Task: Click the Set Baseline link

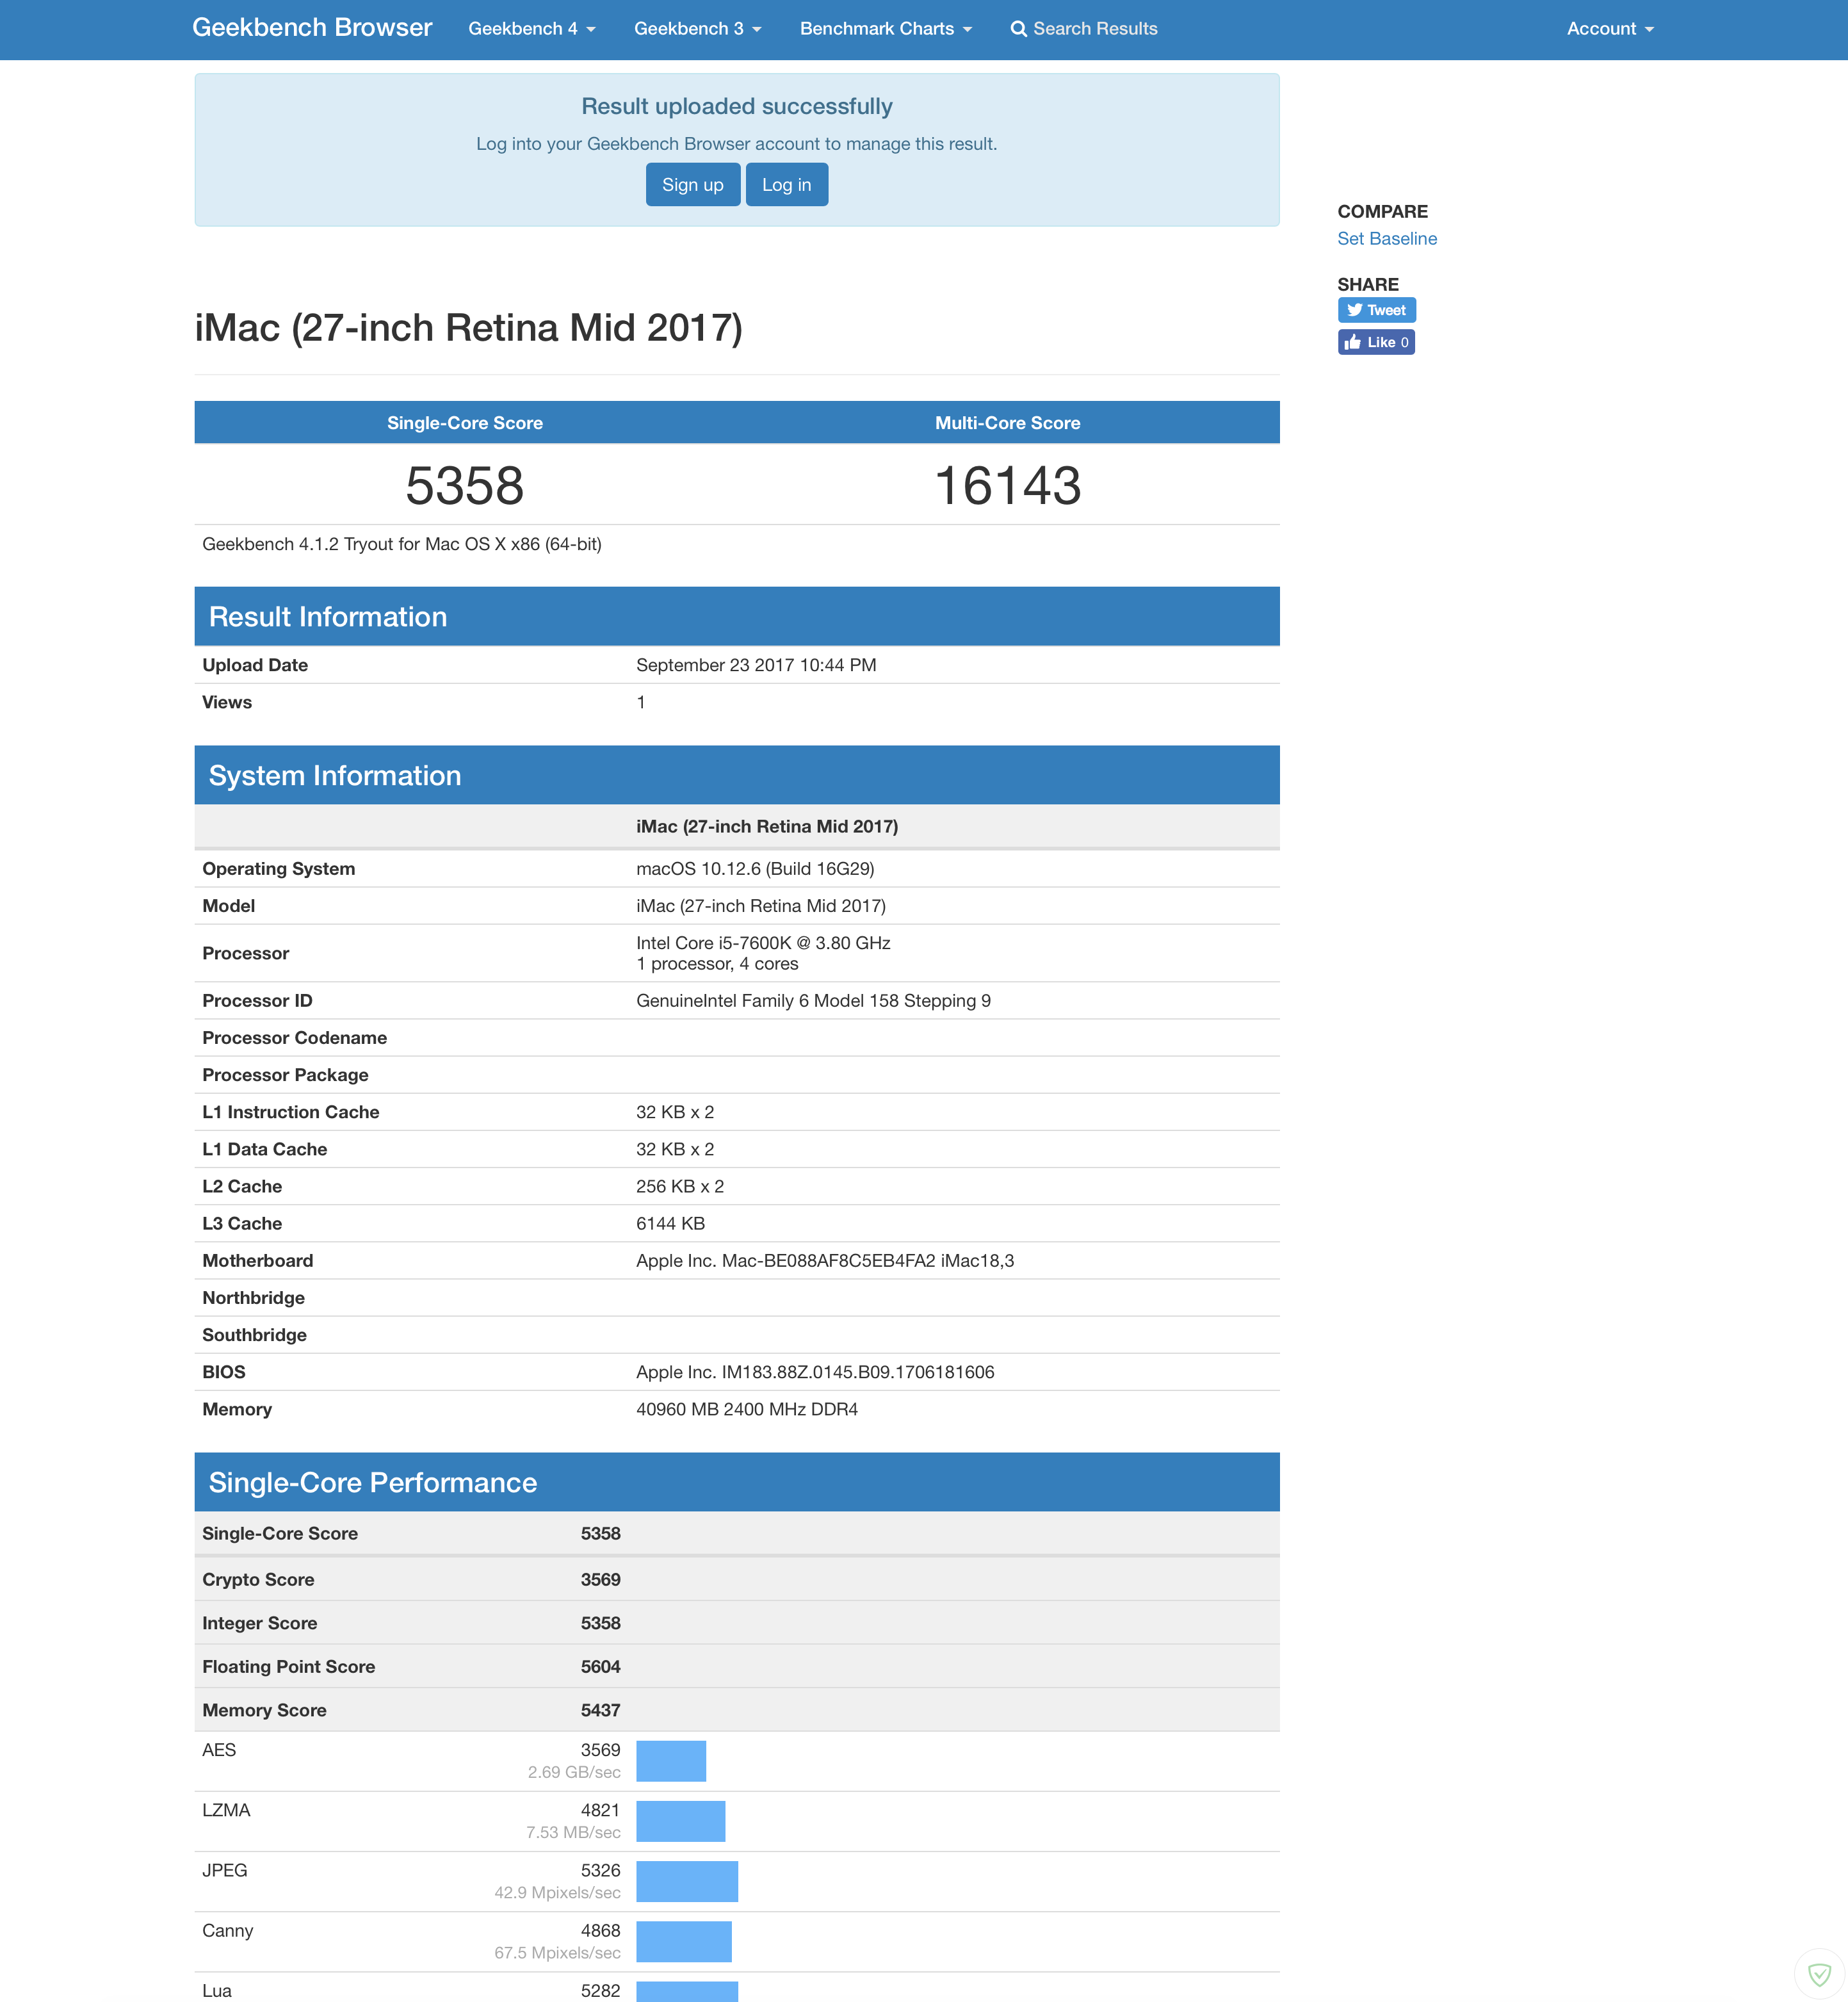Action: (1387, 239)
